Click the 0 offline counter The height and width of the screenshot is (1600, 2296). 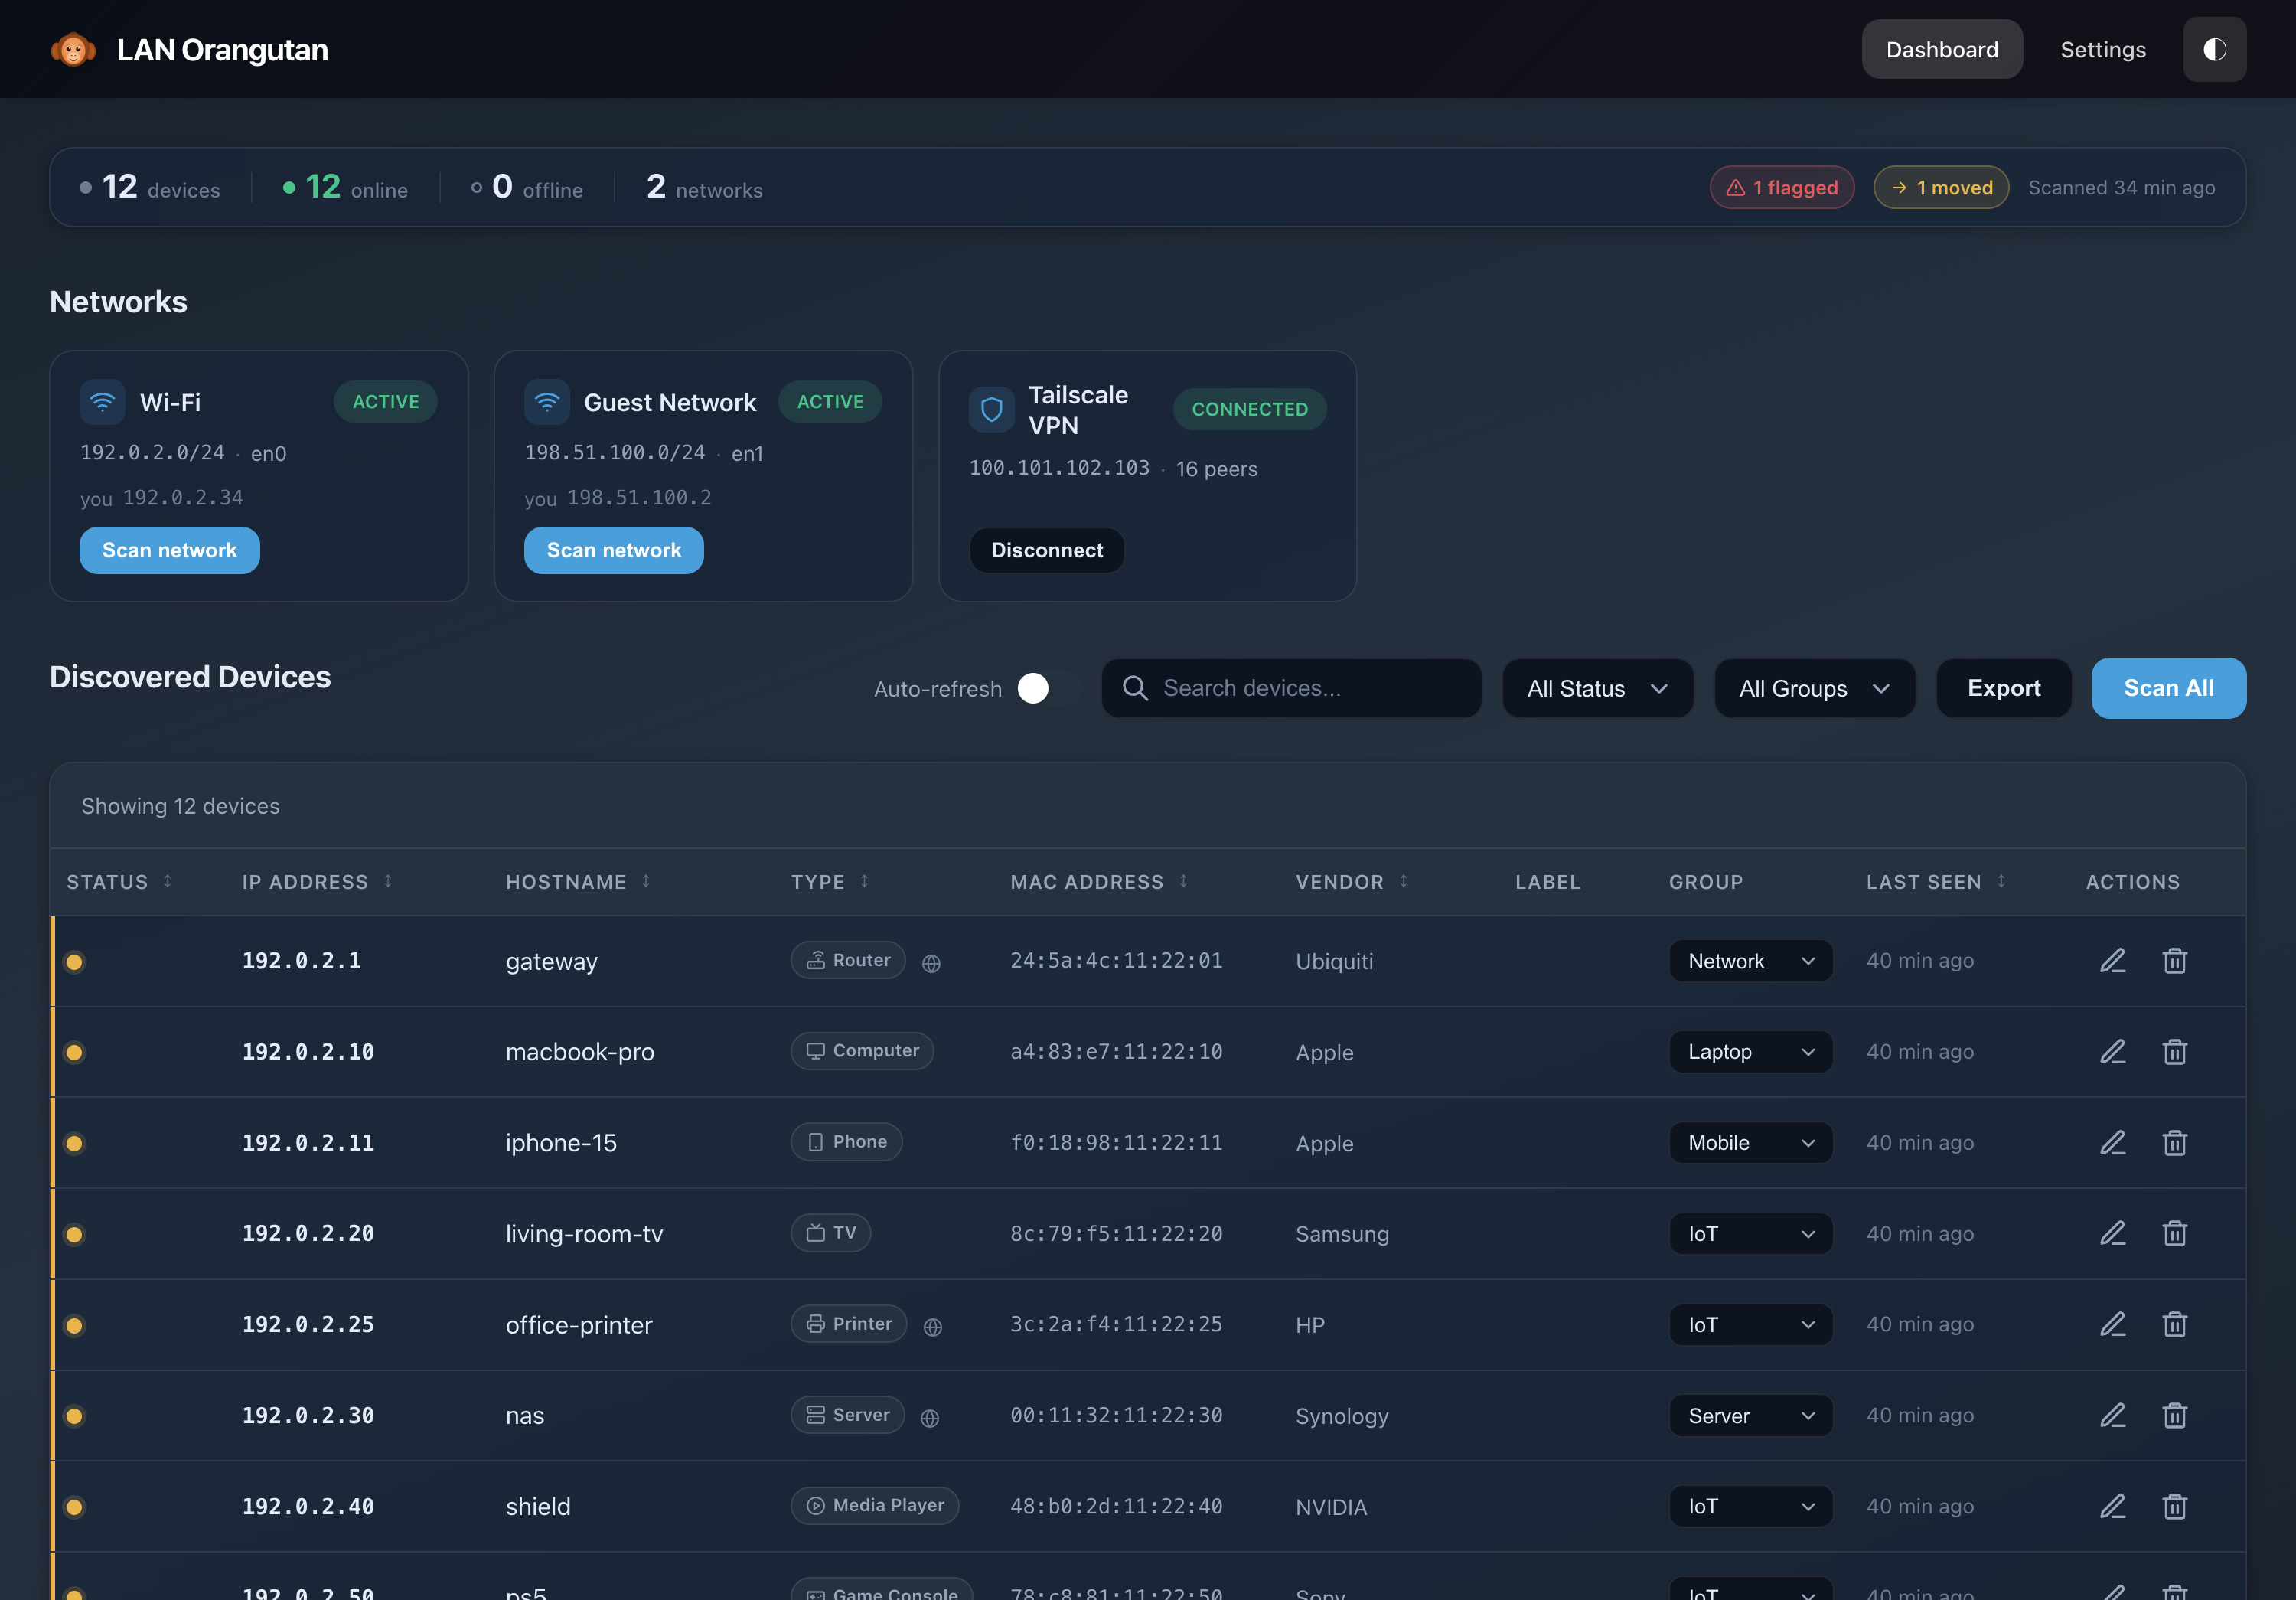tap(527, 187)
